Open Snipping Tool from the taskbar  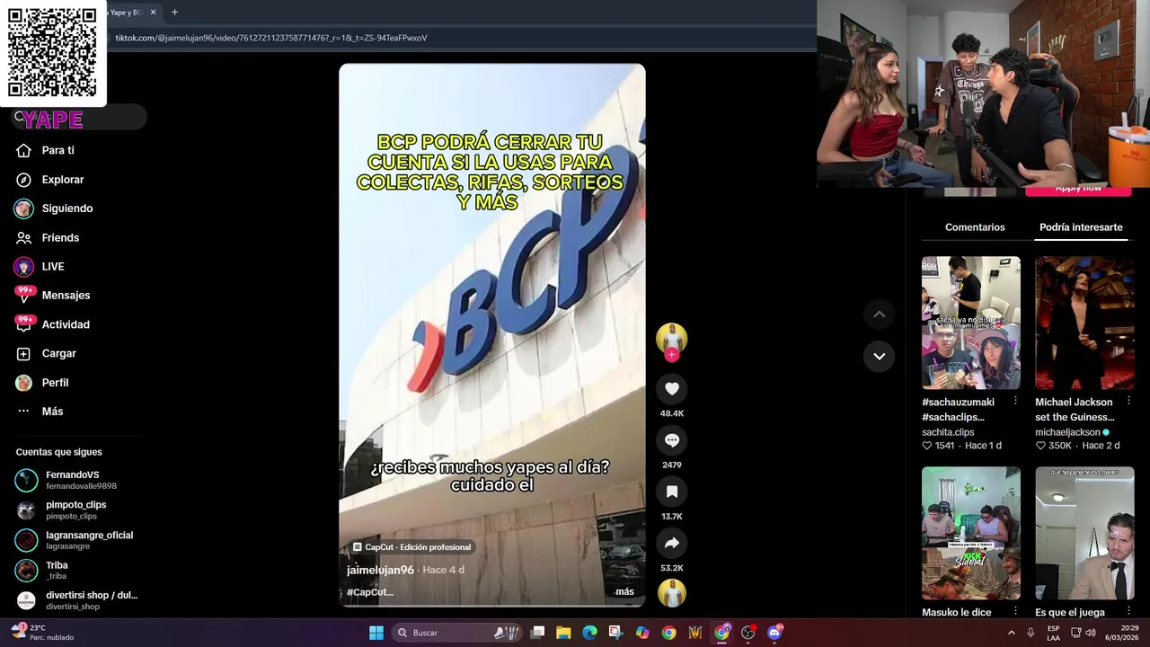click(615, 633)
